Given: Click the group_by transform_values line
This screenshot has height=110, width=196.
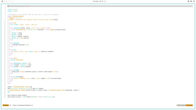Looking at the screenshot, I should click(35, 72).
